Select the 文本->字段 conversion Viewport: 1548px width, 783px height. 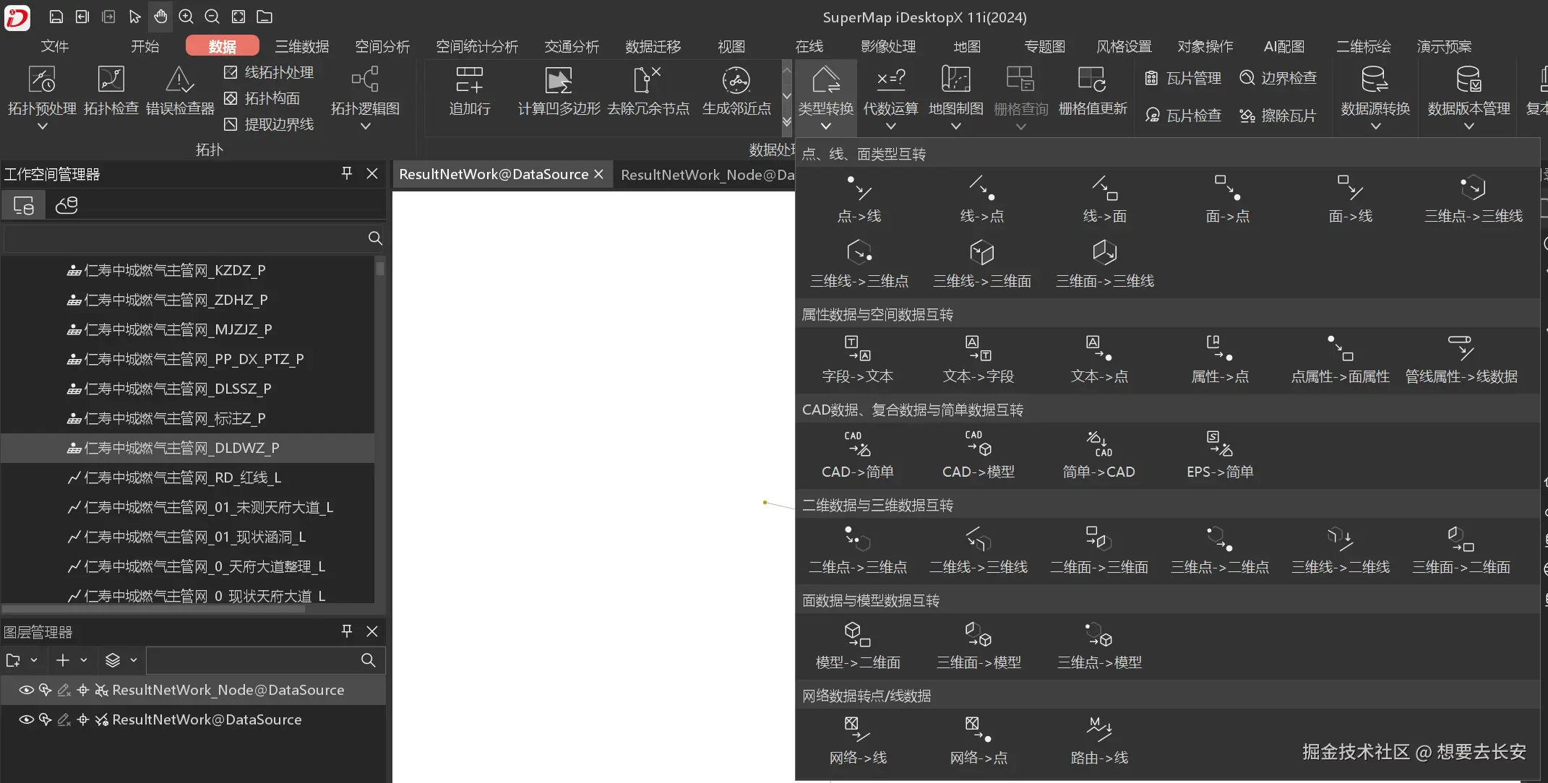point(979,358)
